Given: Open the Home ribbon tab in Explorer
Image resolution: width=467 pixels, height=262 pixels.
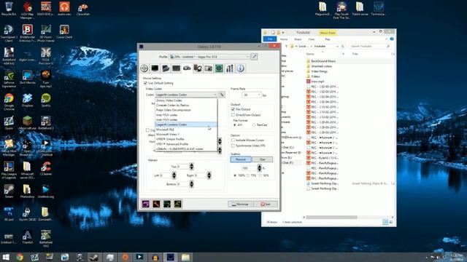Looking at the screenshot, I should (284, 39).
